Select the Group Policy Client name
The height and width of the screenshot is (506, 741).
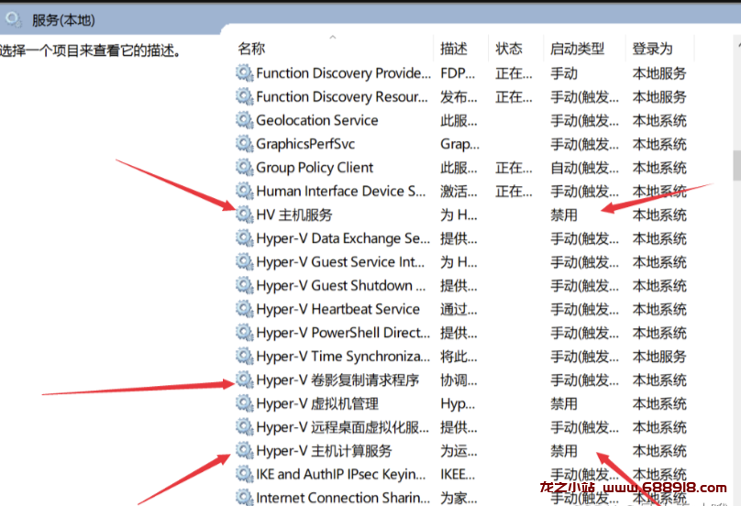(315, 168)
